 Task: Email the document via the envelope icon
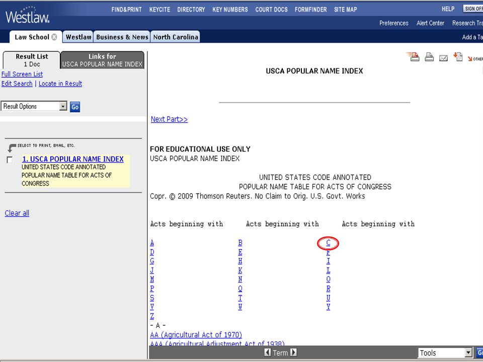(x=443, y=58)
